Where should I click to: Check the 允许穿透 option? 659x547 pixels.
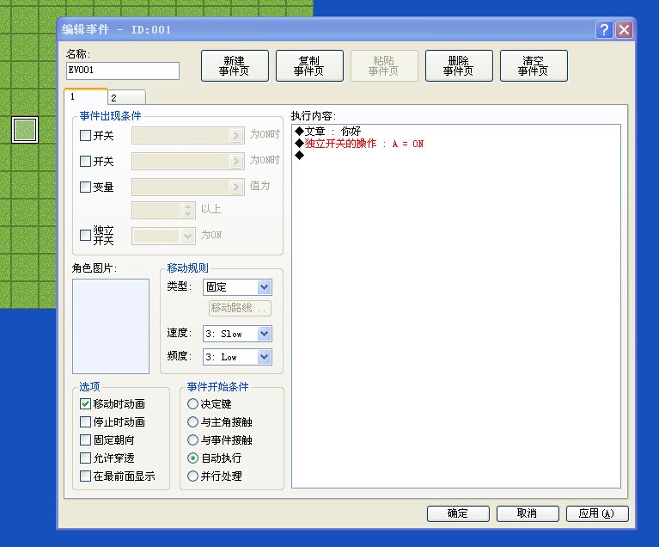(x=85, y=458)
